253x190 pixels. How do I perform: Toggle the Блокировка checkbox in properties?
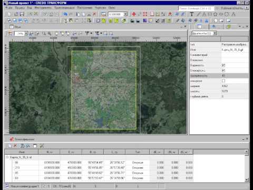[223, 71]
